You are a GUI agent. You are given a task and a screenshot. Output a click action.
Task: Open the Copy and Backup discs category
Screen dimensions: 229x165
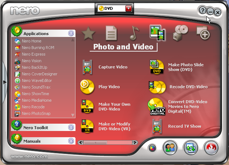180,33
